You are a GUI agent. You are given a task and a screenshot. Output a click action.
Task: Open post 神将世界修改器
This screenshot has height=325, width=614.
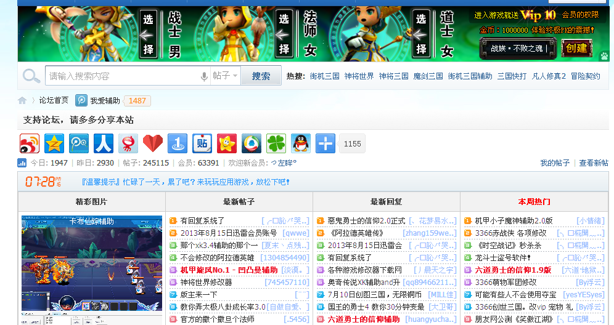tap(206, 283)
